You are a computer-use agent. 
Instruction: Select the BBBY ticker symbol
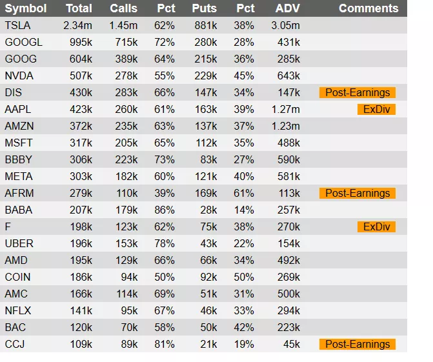[x=19, y=160]
